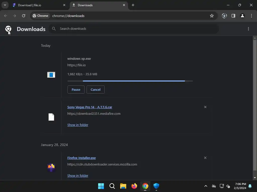Click the network tray icon
The height and width of the screenshot is (192, 257).
[x=222, y=186]
